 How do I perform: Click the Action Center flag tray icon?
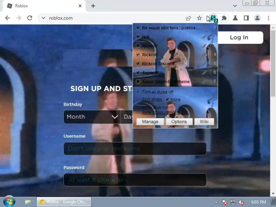click(x=225, y=202)
